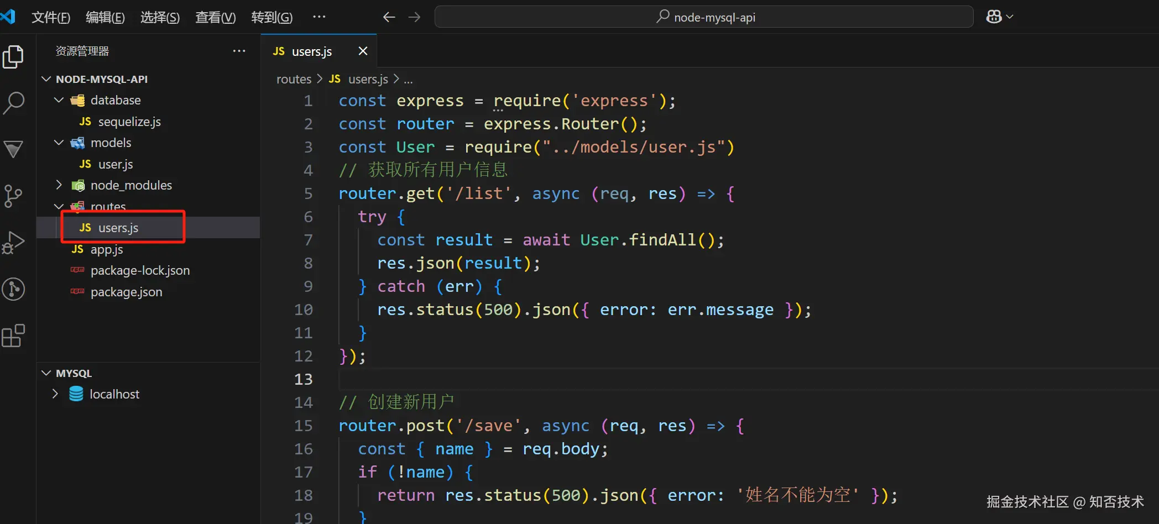Open the 转到(G) menu
The image size is (1159, 524).
coord(272,17)
